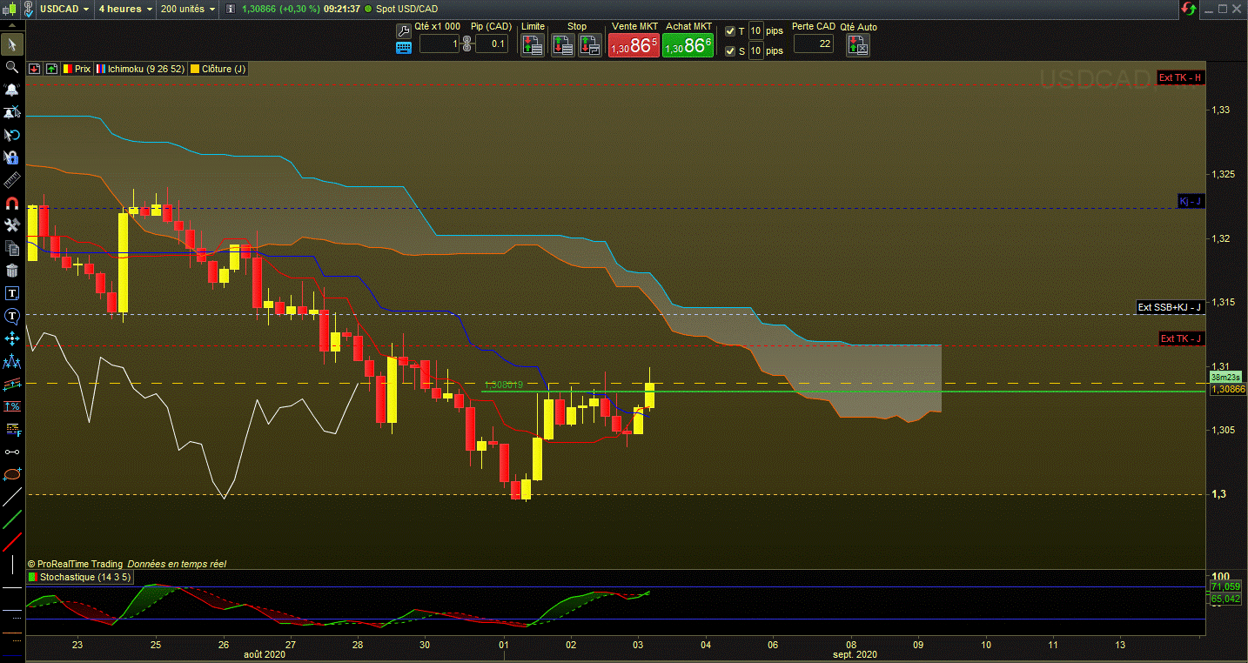Toggle the T take-profit checkbox

[x=729, y=30]
